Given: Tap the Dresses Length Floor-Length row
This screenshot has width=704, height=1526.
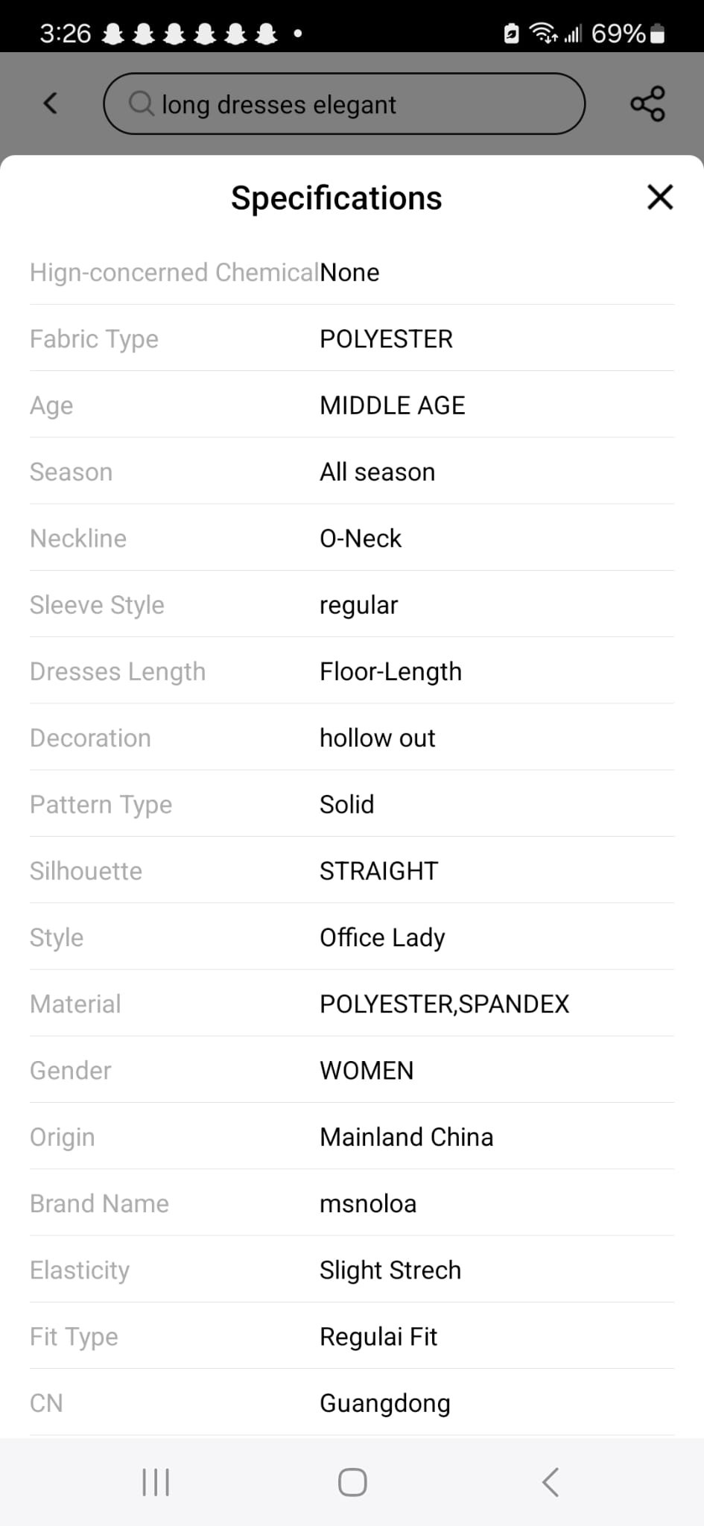Looking at the screenshot, I should pyautogui.click(x=352, y=671).
